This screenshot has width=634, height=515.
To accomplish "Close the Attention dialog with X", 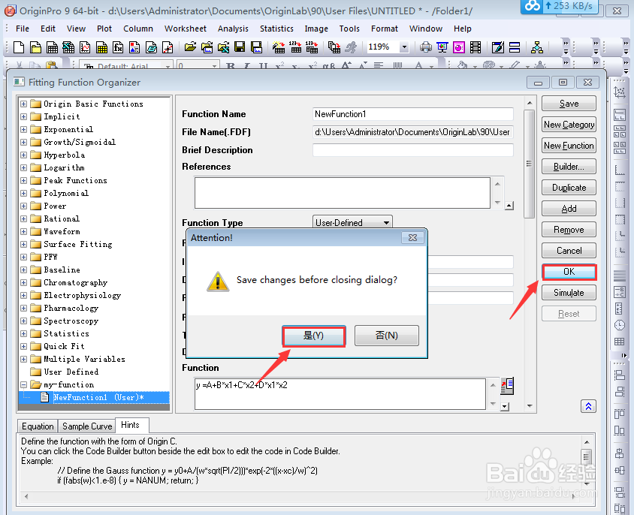I will [x=413, y=238].
